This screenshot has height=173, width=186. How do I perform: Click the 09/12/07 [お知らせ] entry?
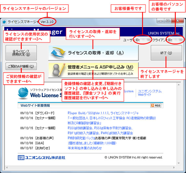pyautogui.click(x=35, y=148)
